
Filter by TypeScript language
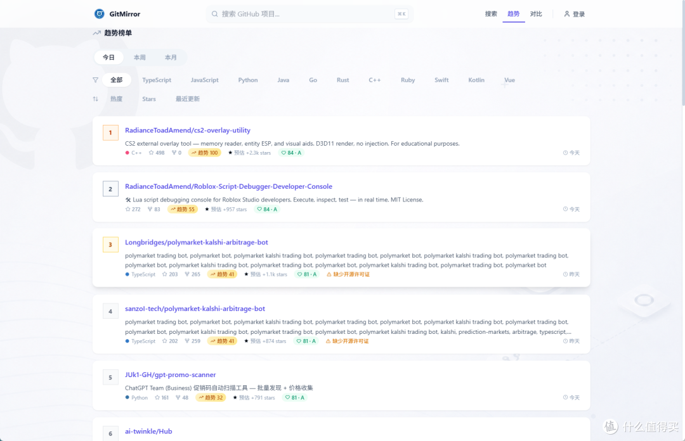[x=157, y=80]
